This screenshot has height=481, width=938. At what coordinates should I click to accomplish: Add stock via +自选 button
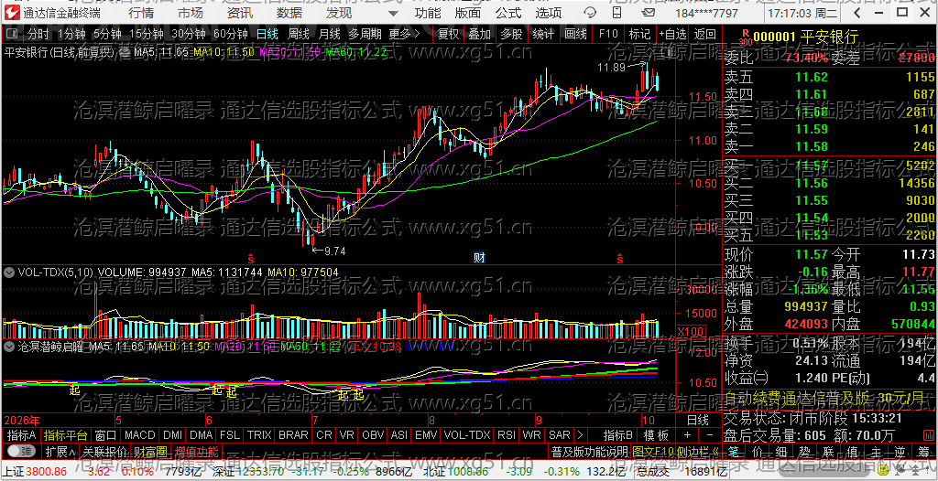tap(673, 35)
